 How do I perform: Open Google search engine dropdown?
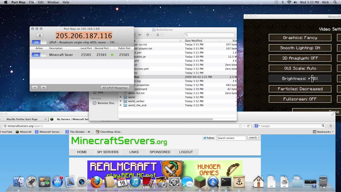pyautogui.click(x=257, y=126)
